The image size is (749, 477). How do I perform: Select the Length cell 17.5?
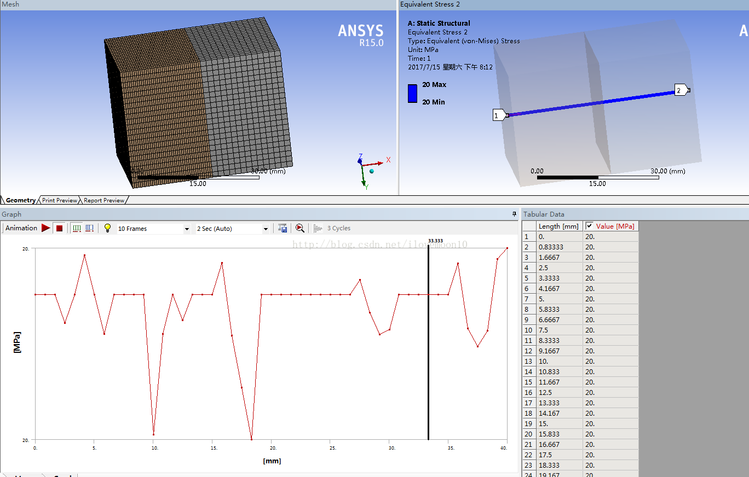pyautogui.click(x=560, y=455)
